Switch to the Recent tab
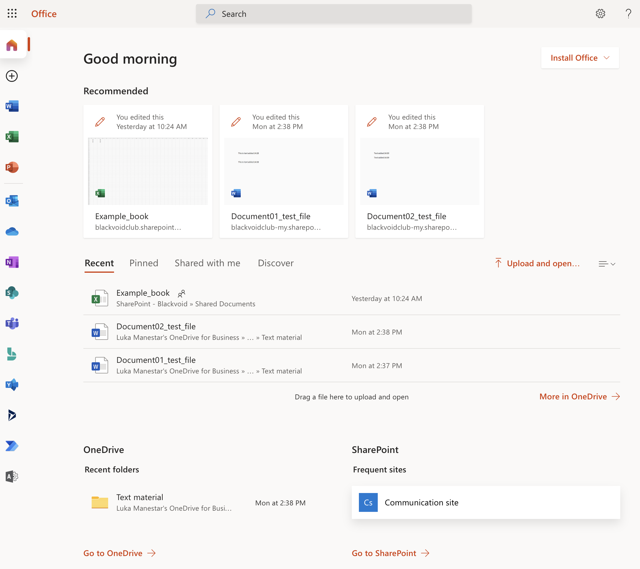Screen dimensions: 640x569 [x=99, y=263]
